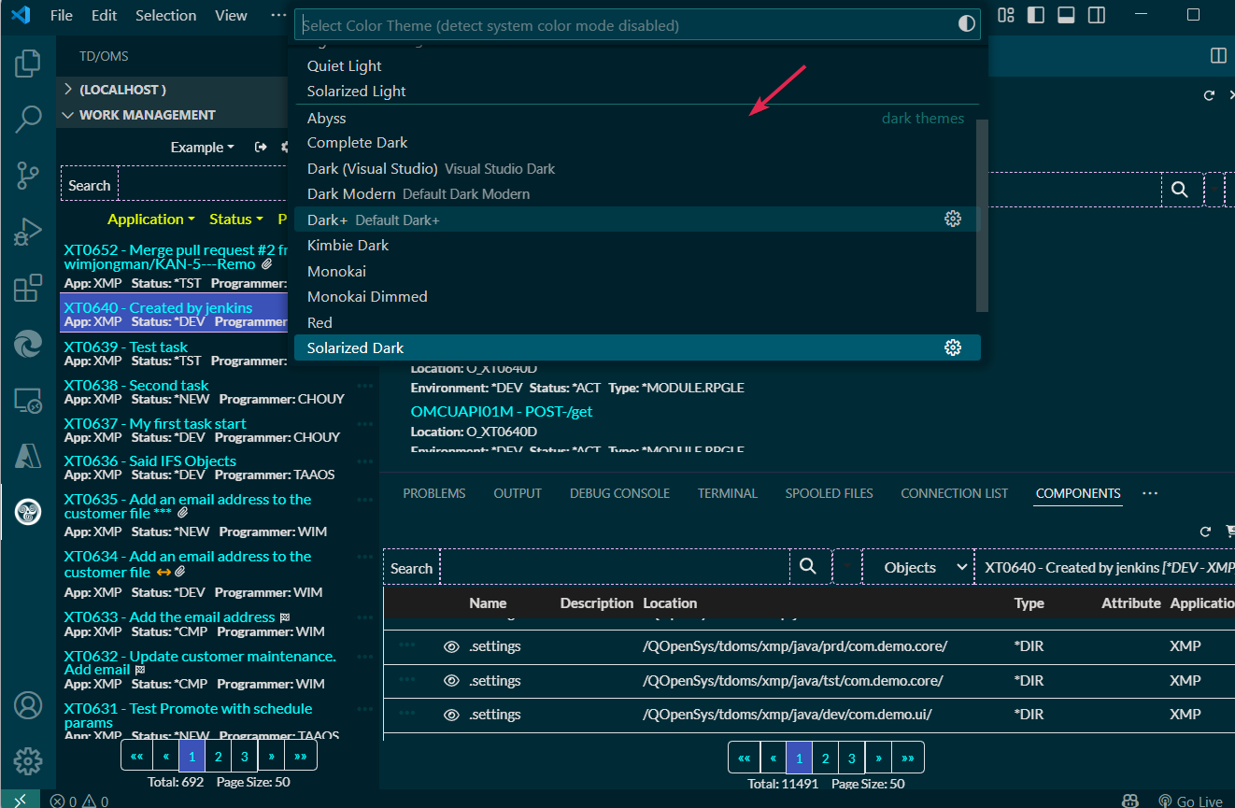
Task: Open the Azure view icon
Action: (x=28, y=456)
